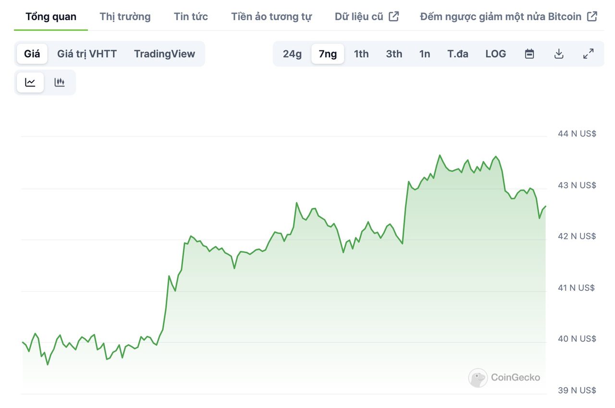Click the 44 N US$ axis label

tap(577, 134)
